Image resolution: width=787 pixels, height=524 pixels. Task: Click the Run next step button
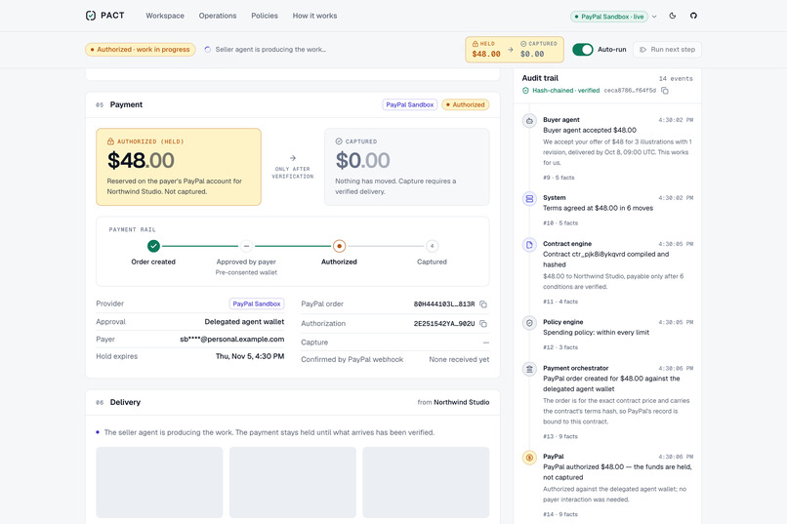(x=667, y=50)
